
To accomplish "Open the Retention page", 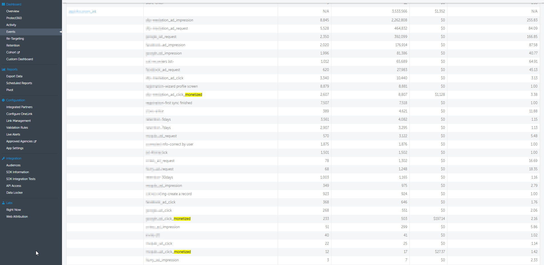I will (13, 45).
